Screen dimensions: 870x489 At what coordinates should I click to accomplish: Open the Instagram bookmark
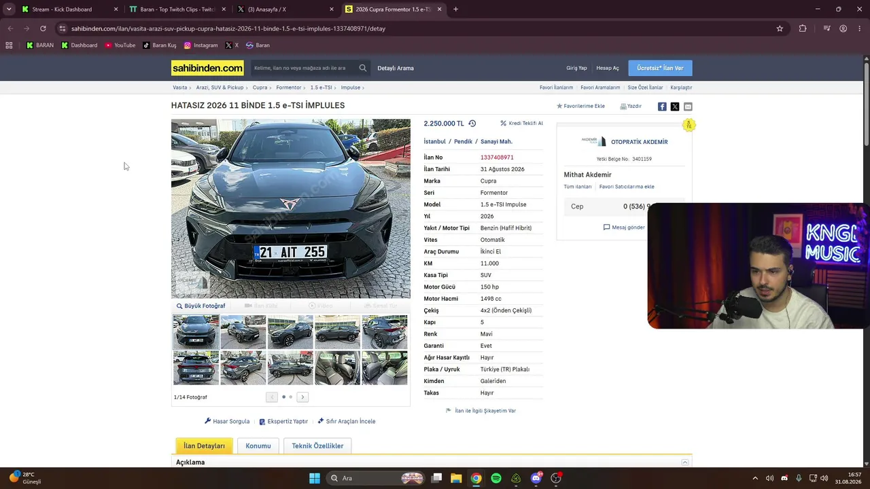(201, 46)
